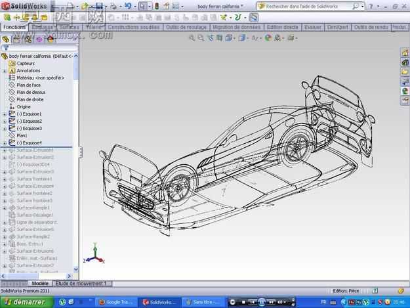Select Plan de face in tree
The image size is (410, 308).
(28, 85)
